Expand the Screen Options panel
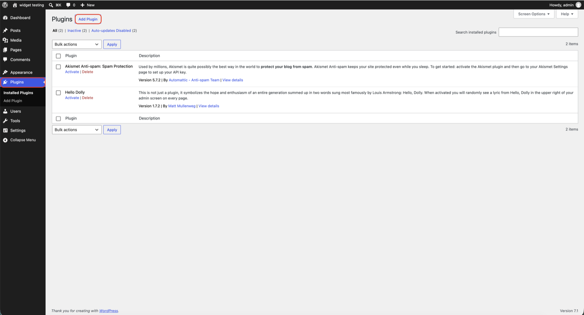This screenshot has height=315, width=584. click(x=534, y=14)
